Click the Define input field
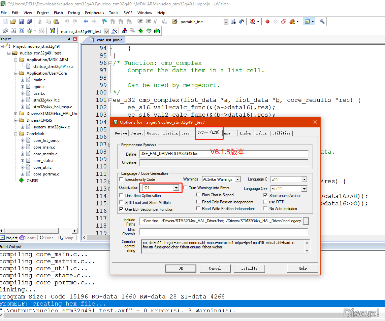 [224, 154]
